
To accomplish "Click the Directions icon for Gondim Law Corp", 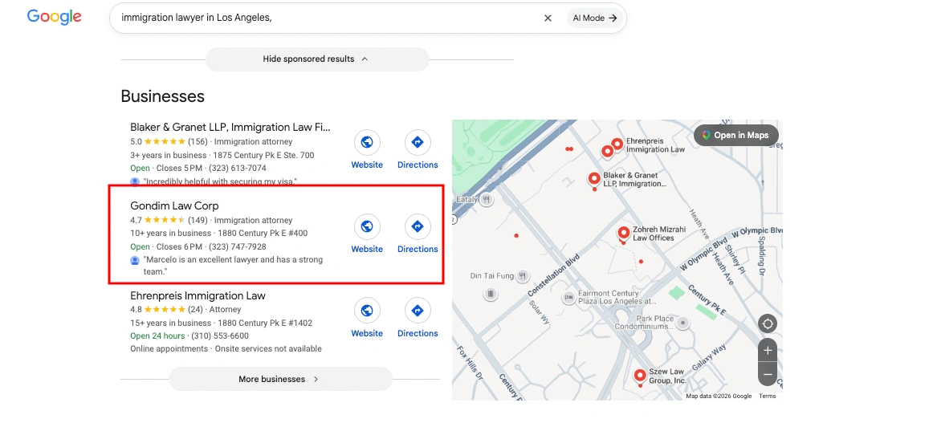I will click(x=418, y=226).
